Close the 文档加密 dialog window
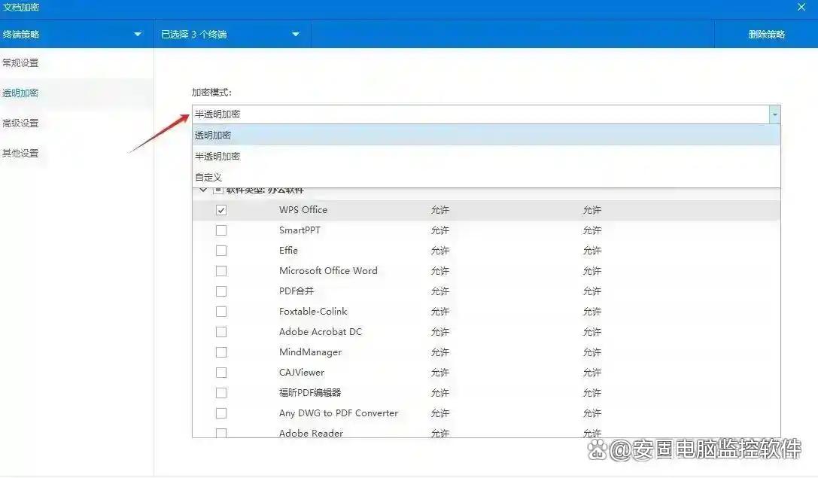The image size is (818, 478). pos(801,7)
